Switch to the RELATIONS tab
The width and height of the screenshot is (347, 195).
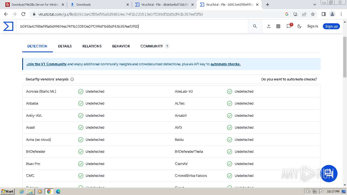[x=92, y=46]
